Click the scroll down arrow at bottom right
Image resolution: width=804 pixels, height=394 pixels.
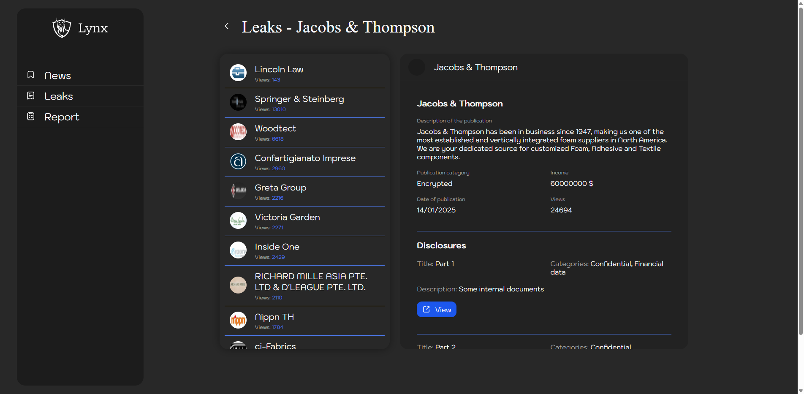800,391
